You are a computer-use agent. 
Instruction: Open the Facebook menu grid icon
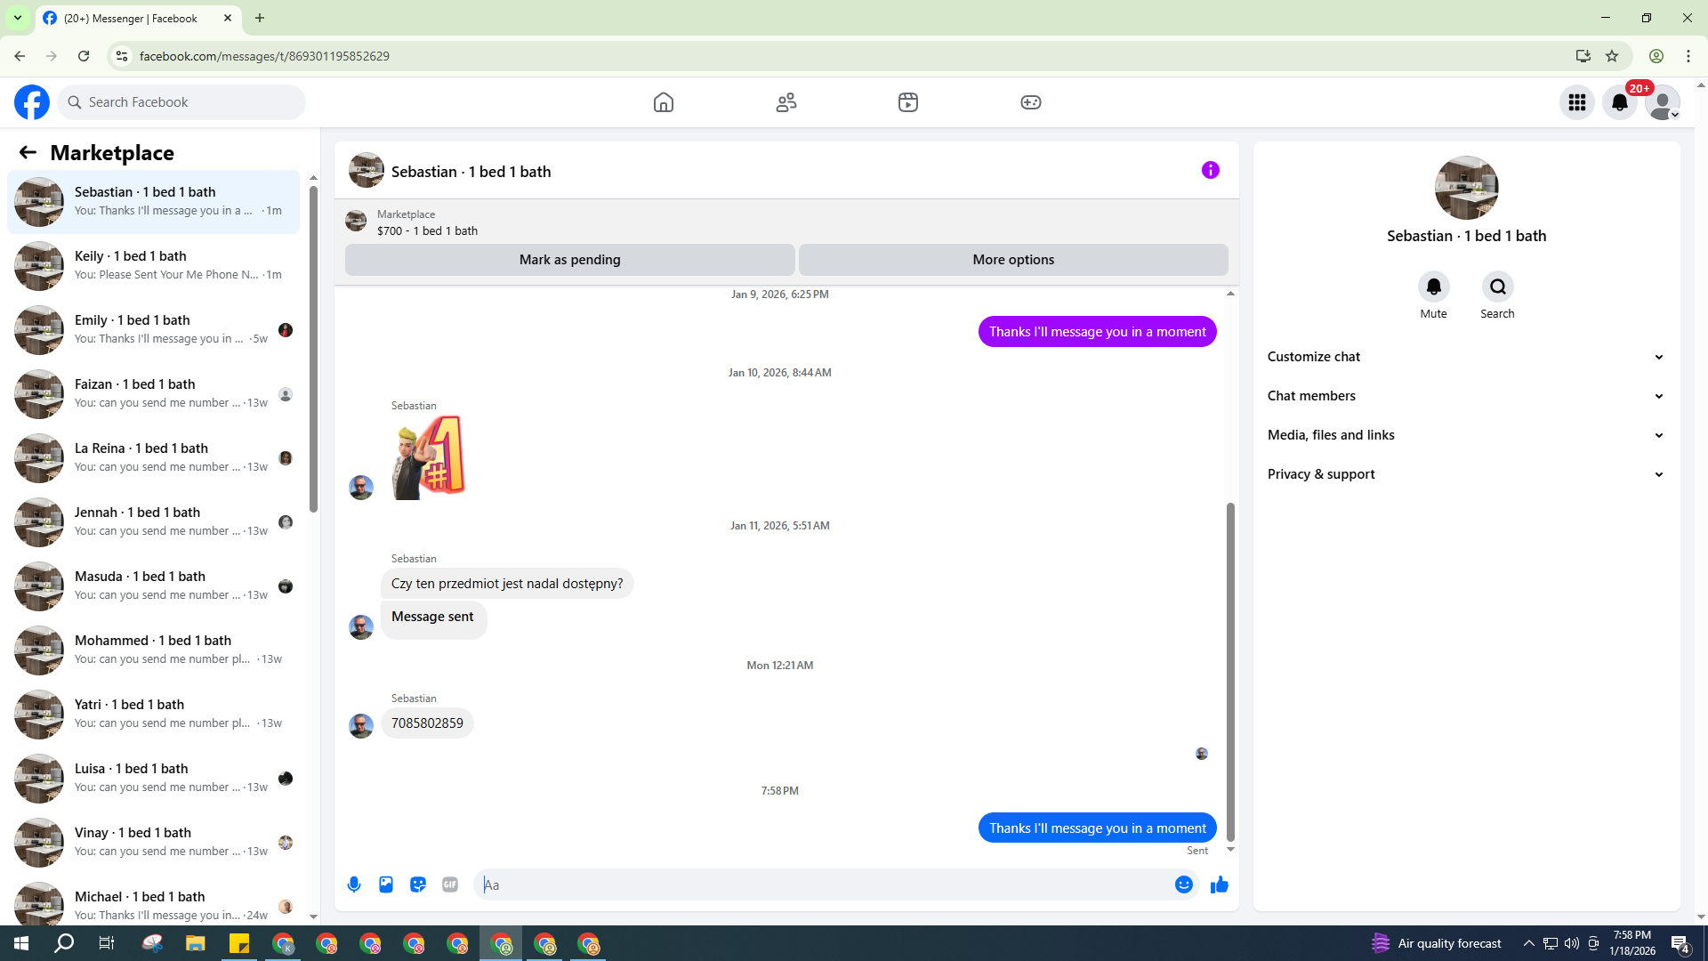coord(1577,102)
